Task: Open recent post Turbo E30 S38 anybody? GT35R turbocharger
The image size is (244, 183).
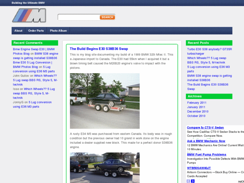Action: coord(209,51)
